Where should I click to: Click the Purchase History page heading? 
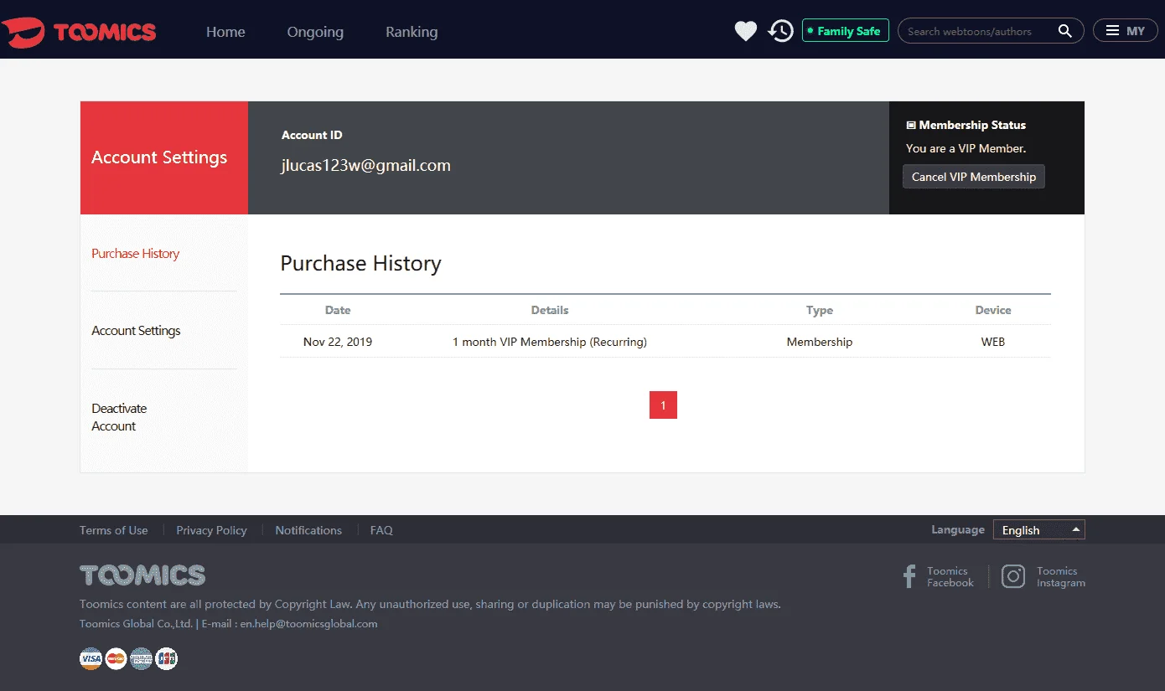tap(360, 263)
